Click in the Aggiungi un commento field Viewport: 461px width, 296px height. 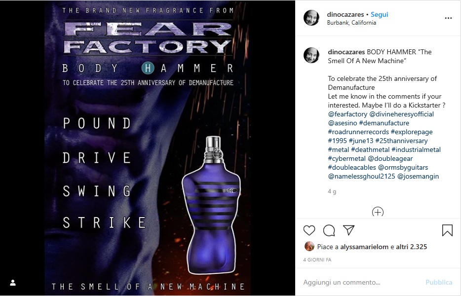(362, 282)
